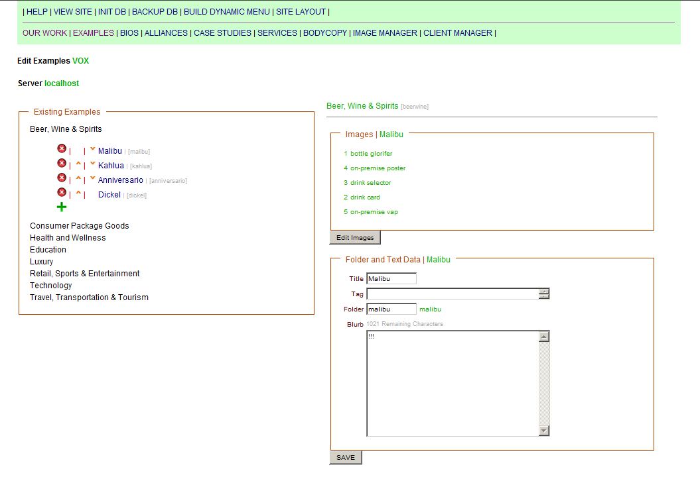
Task: Open the CLIENT MANAGER section
Action: pyautogui.click(x=458, y=33)
